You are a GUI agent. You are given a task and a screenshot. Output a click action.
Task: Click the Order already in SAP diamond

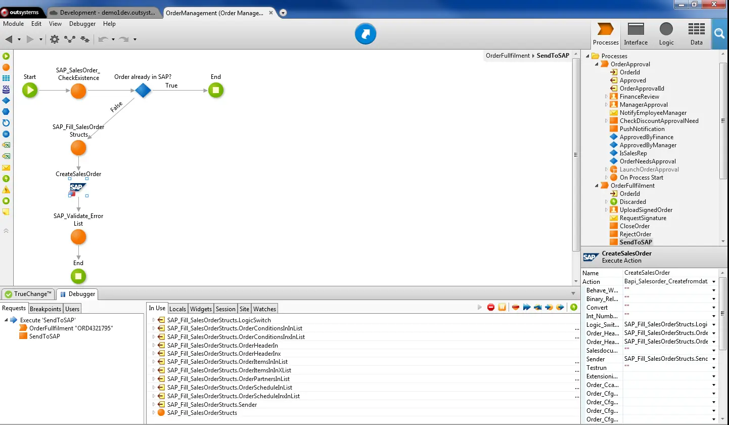tap(143, 91)
